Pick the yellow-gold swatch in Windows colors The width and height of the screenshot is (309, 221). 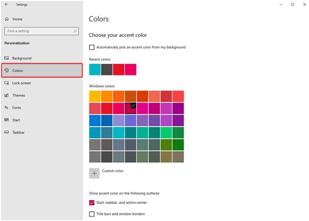click(95, 96)
